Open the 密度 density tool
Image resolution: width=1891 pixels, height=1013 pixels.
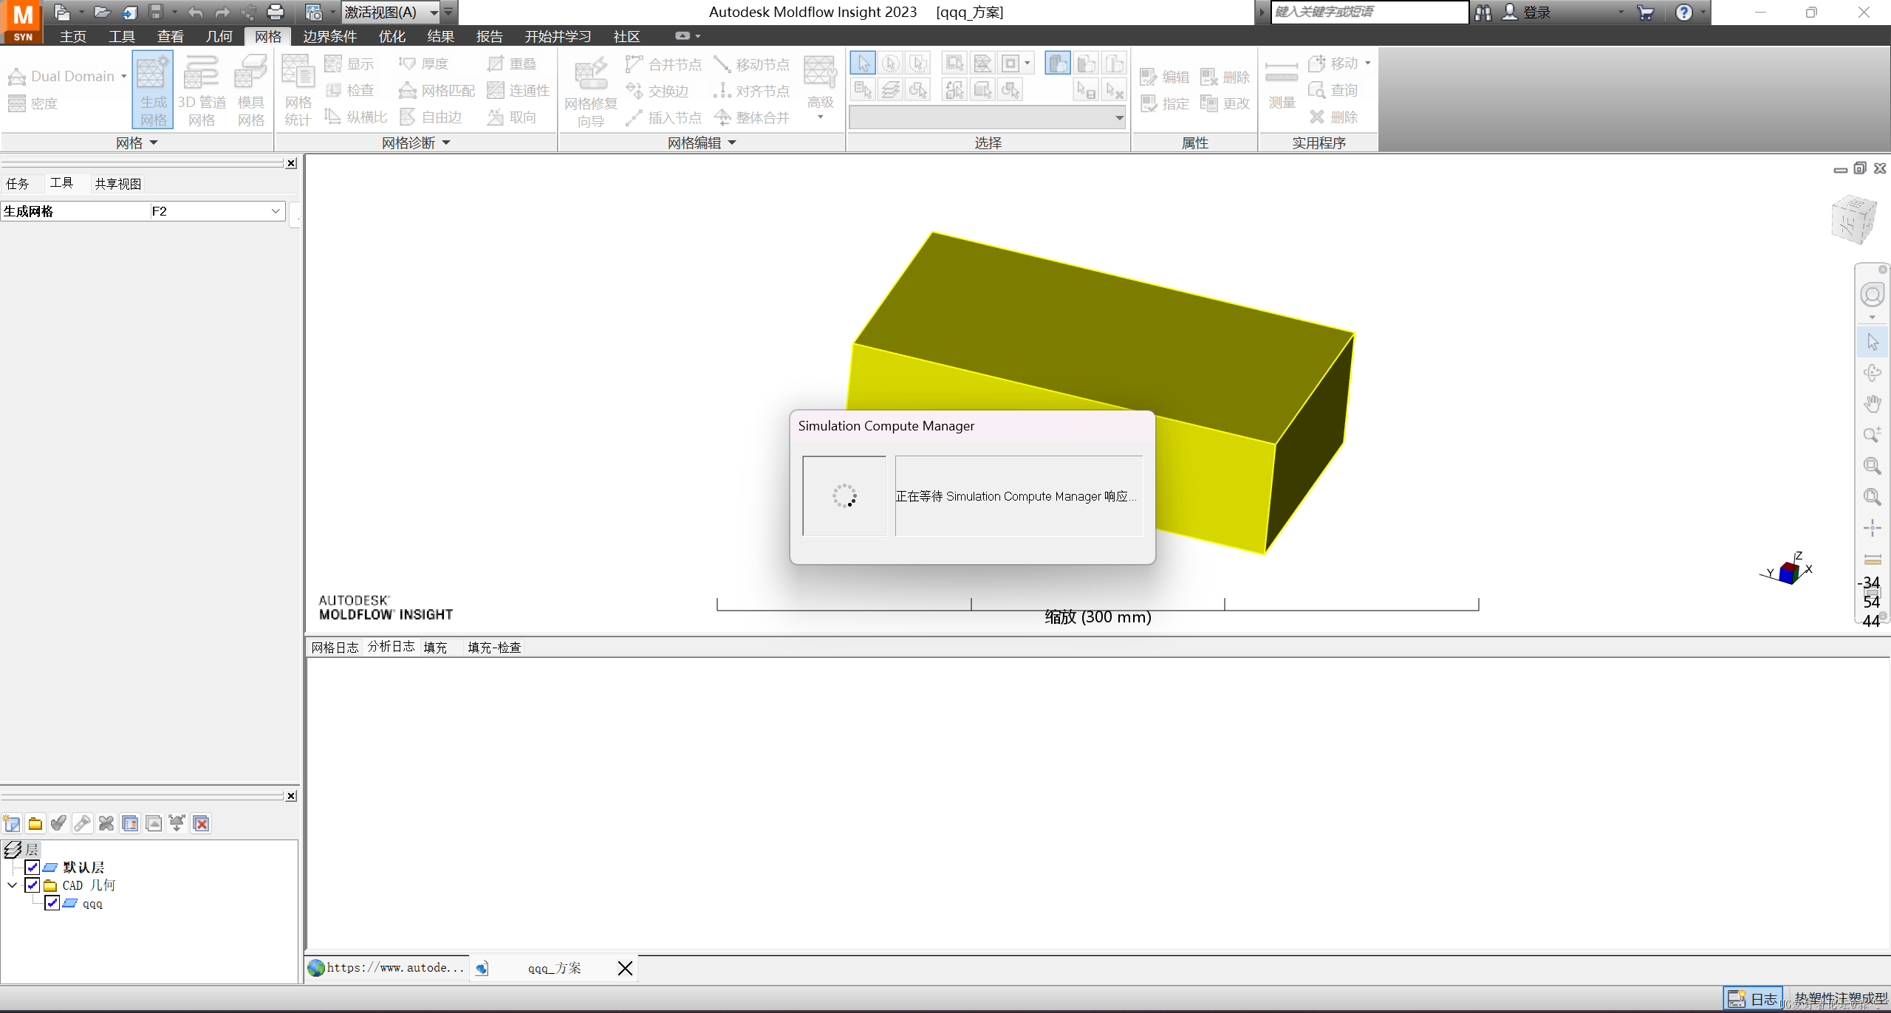point(33,103)
